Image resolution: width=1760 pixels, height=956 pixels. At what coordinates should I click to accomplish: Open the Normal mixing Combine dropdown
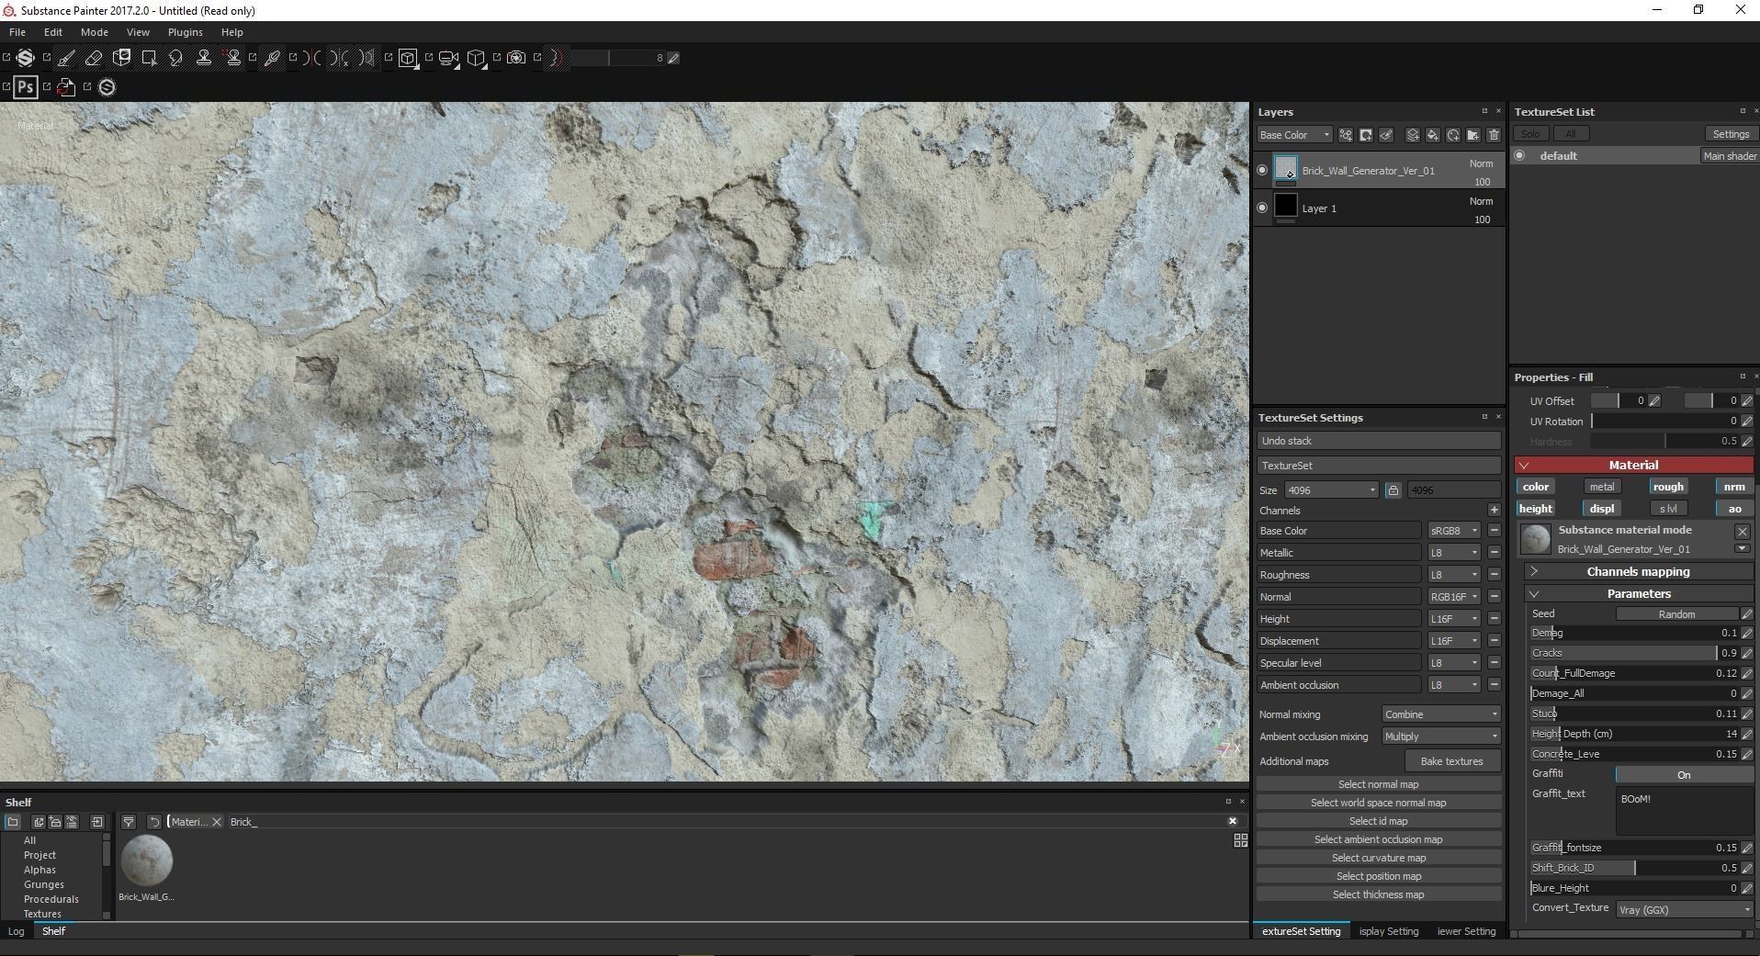pyautogui.click(x=1440, y=714)
